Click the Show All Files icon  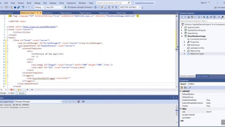click(x=214, y=17)
